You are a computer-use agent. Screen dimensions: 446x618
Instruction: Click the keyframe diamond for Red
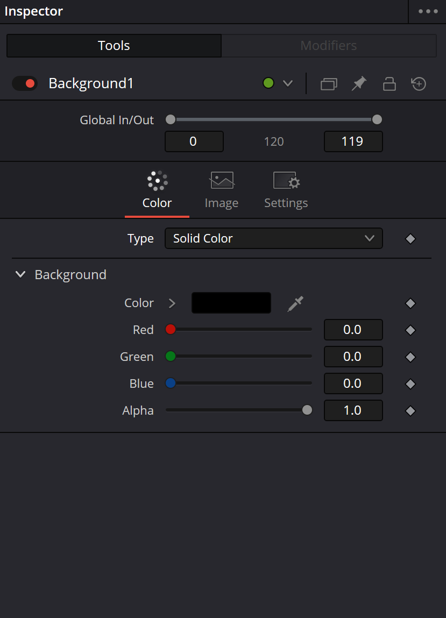tap(410, 330)
